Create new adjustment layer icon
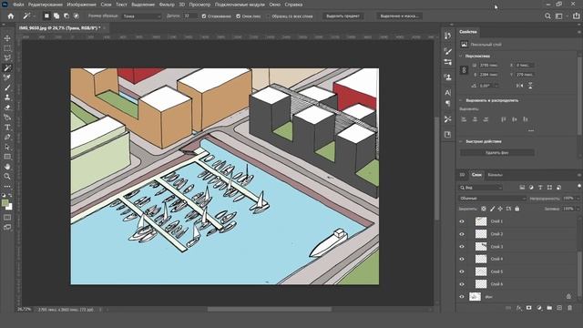The width and height of the screenshot is (583, 328). (x=539, y=308)
